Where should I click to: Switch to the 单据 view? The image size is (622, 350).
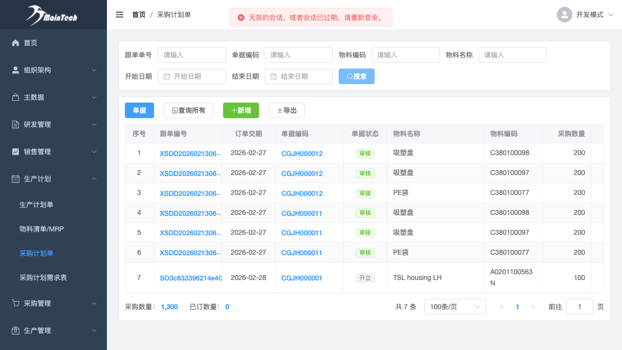[x=139, y=110]
